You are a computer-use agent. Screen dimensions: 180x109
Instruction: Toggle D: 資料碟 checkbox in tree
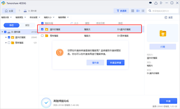click(5, 32)
